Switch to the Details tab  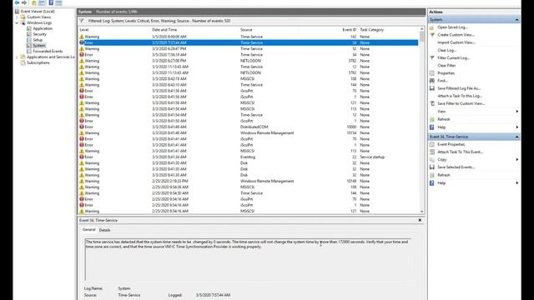click(104, 230)
